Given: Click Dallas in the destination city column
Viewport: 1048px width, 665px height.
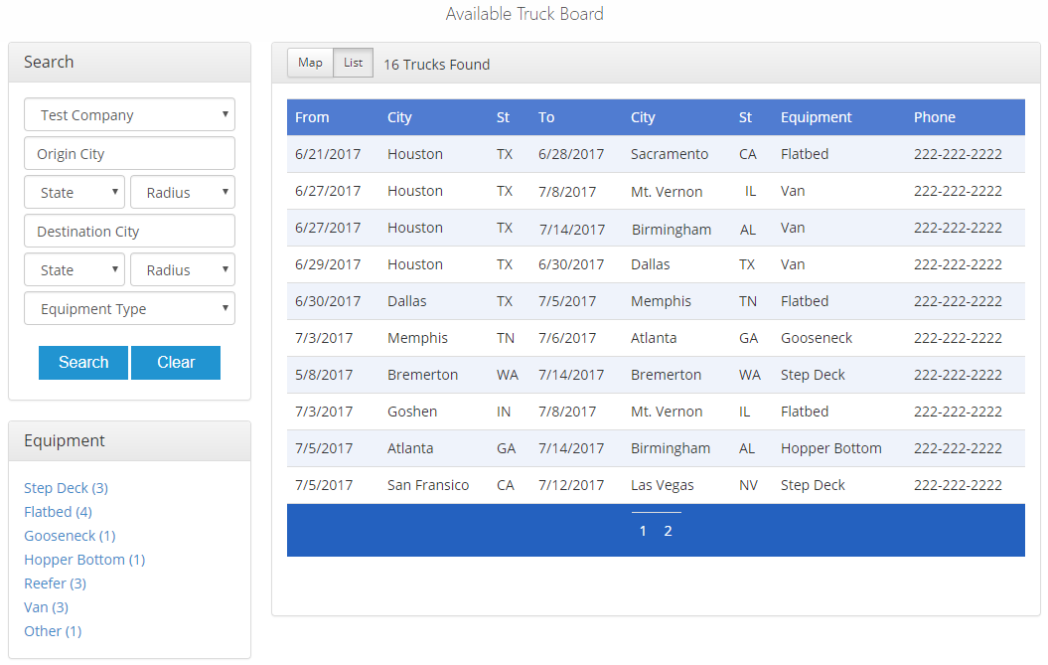Looking at the screenshot, I should (650, 265).
